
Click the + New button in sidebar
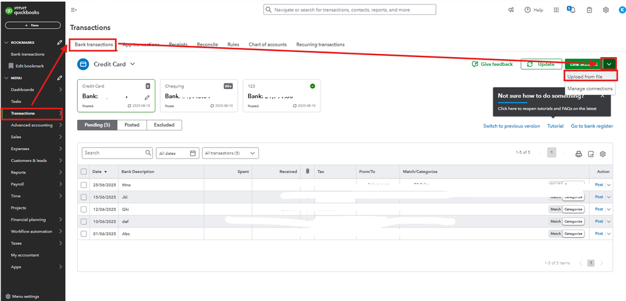point(33,25)
